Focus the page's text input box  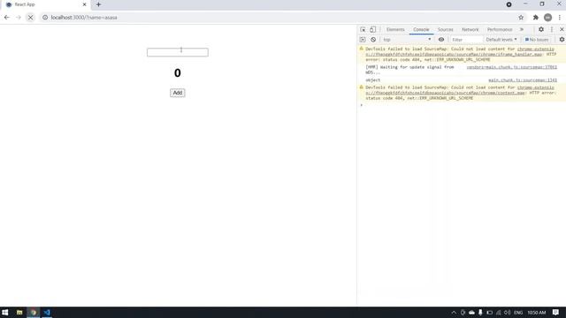coord(178,52)
